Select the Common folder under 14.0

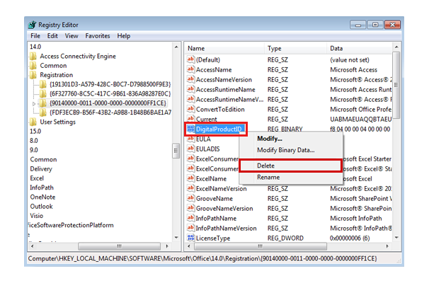pyautogui.click(x=53, y=66)
